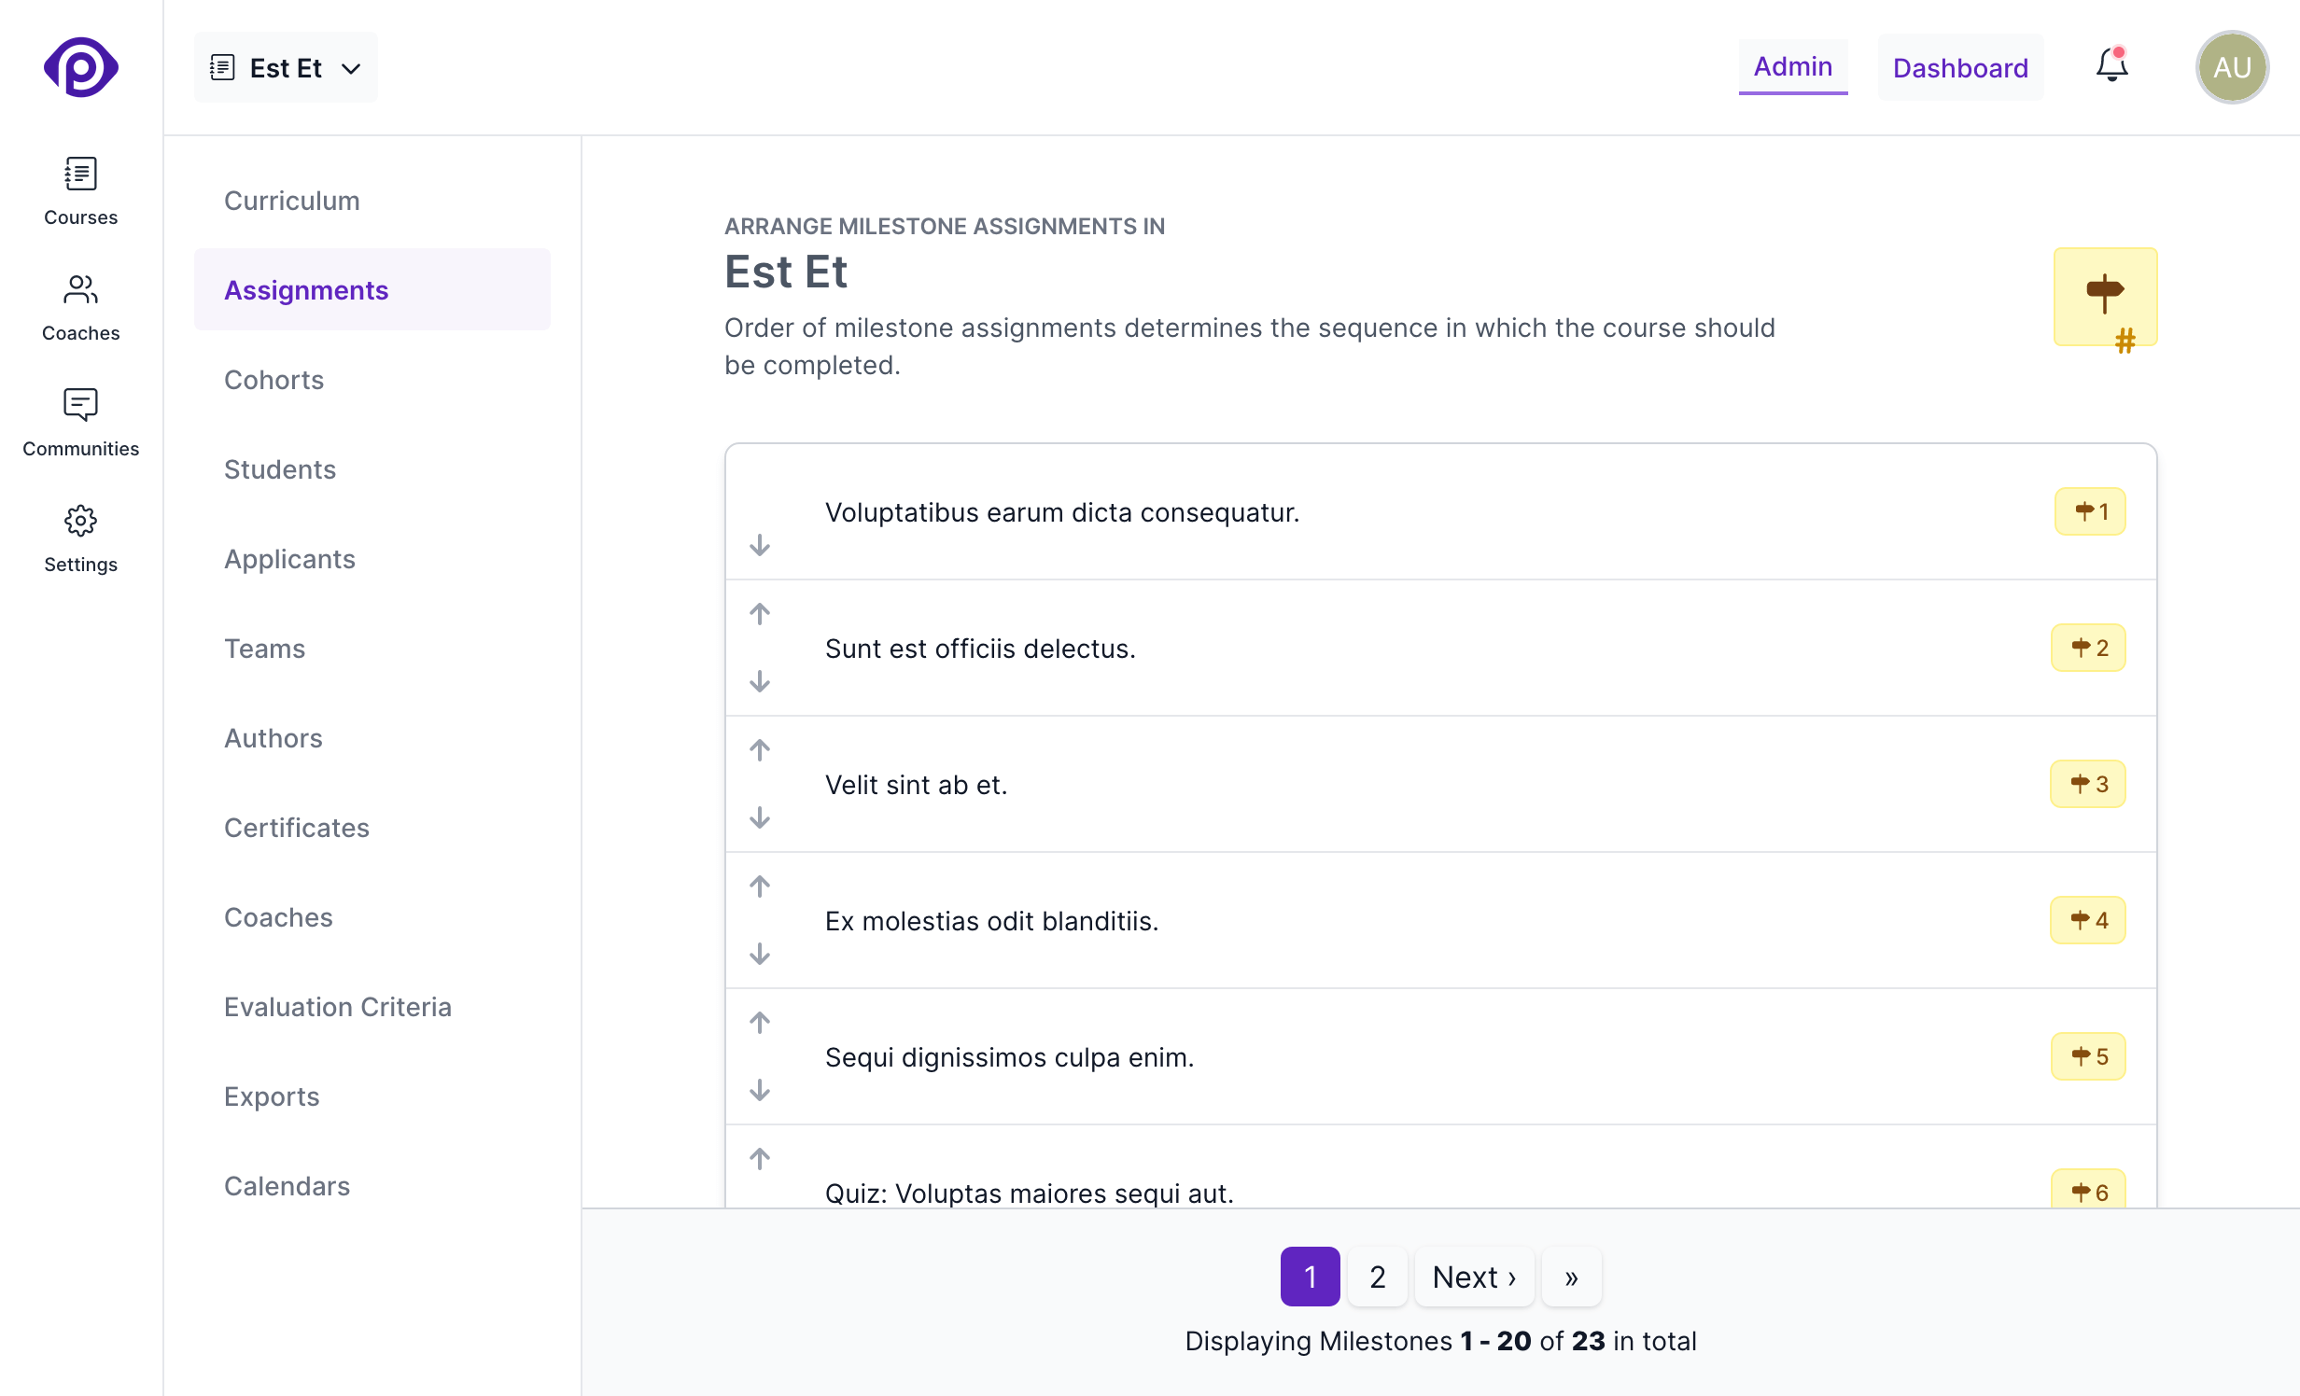This screenshot has width=2300, height=1396.
Task: Select the Paperform logo in the top-left
Action: [x=80, y=66]
